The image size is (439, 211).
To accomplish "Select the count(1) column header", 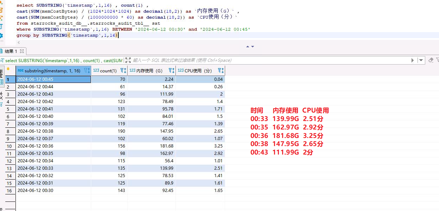I will (109, 71).
